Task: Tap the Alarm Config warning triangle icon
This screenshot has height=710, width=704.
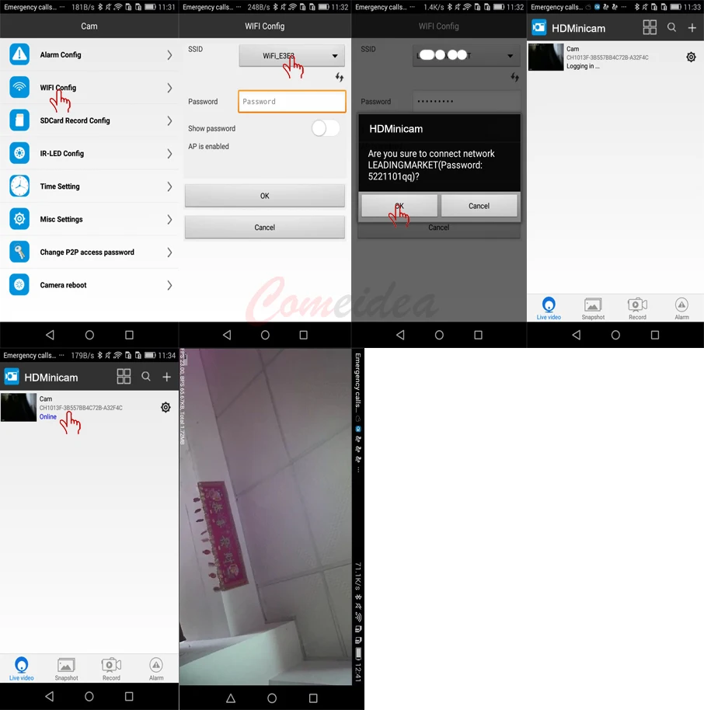Action: pos(19,54)
